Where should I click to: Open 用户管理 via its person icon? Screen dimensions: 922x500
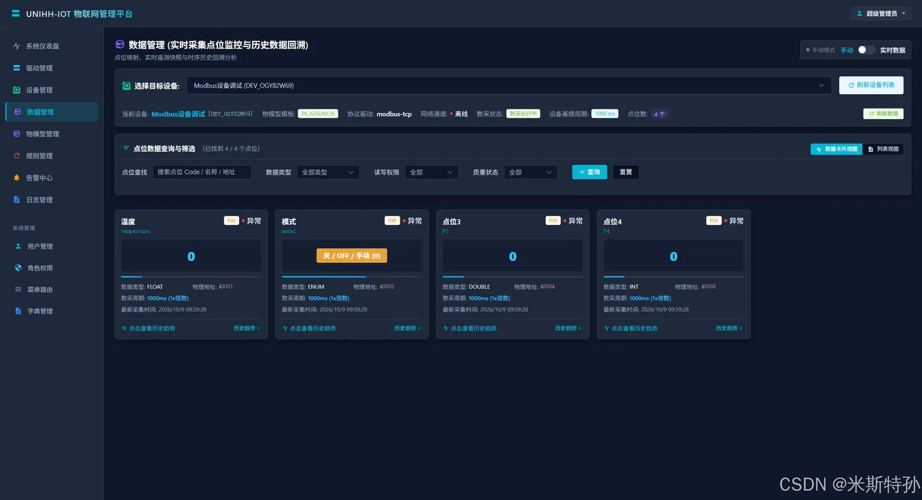pyautogui.click(x=18, y=246)
